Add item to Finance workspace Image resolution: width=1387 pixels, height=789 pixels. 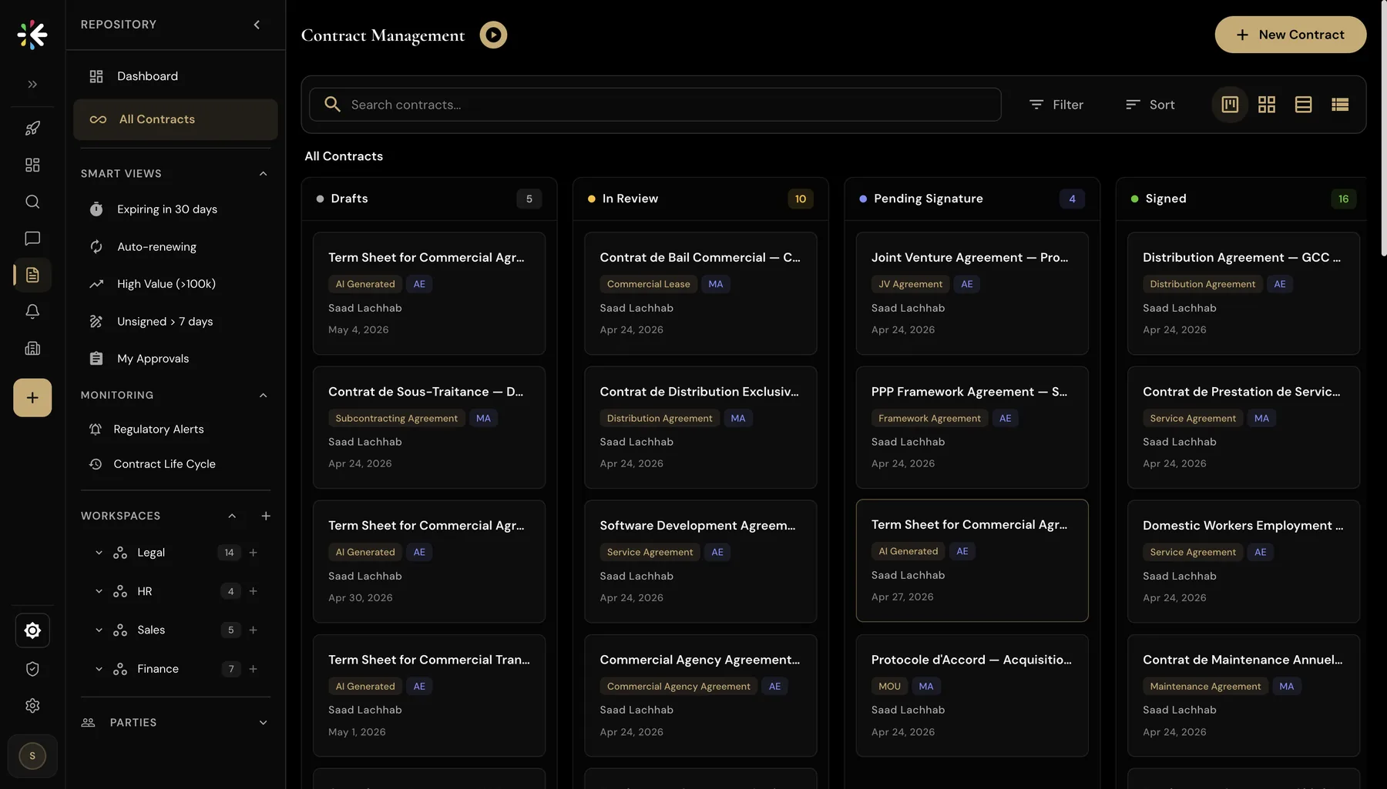[254, 670]
